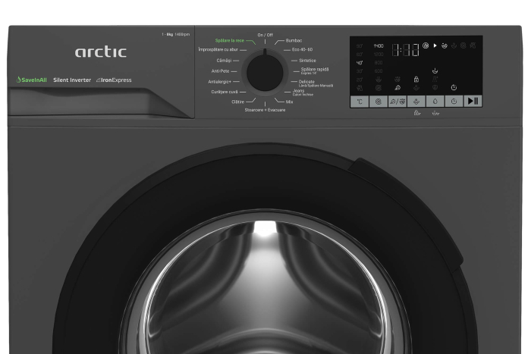The width and height of the screenshot is (531, 354).
Task: Click the 90° temperature value
Action: coord(360,45)
